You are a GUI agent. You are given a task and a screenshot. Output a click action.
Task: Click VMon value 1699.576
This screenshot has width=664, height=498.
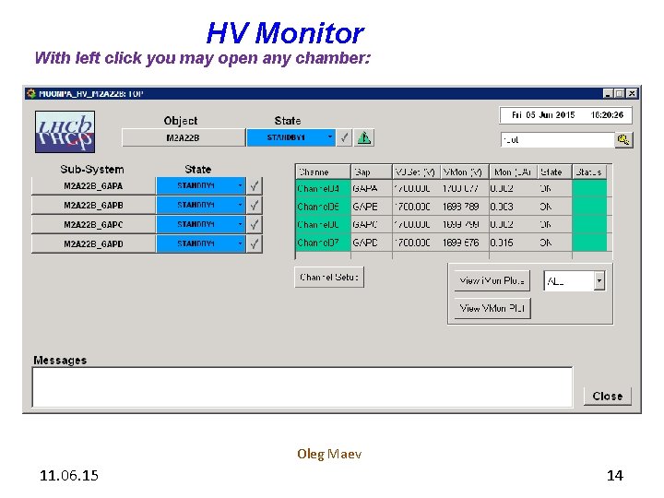click(x=461, y=243)
